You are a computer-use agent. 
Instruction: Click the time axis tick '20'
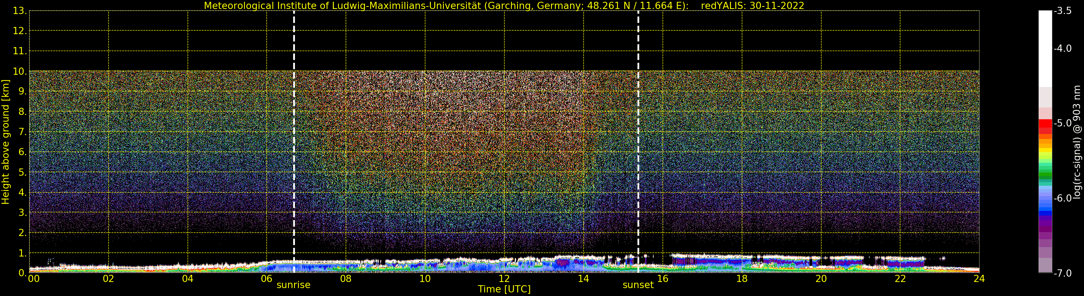click(821, 278)
